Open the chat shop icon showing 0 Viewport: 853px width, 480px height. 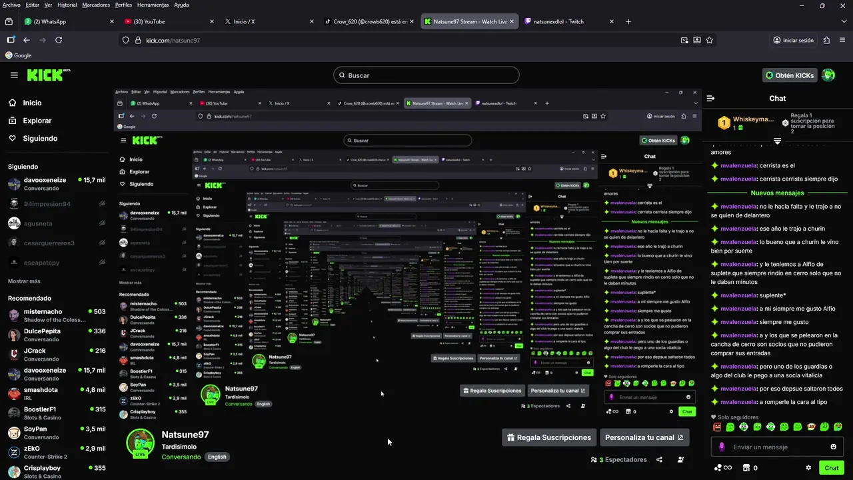(x=750, y=468)
